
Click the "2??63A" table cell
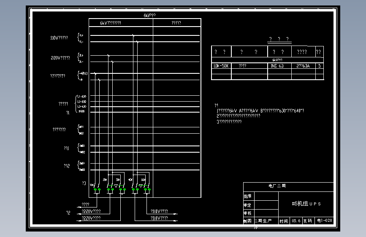pos(303,66)
